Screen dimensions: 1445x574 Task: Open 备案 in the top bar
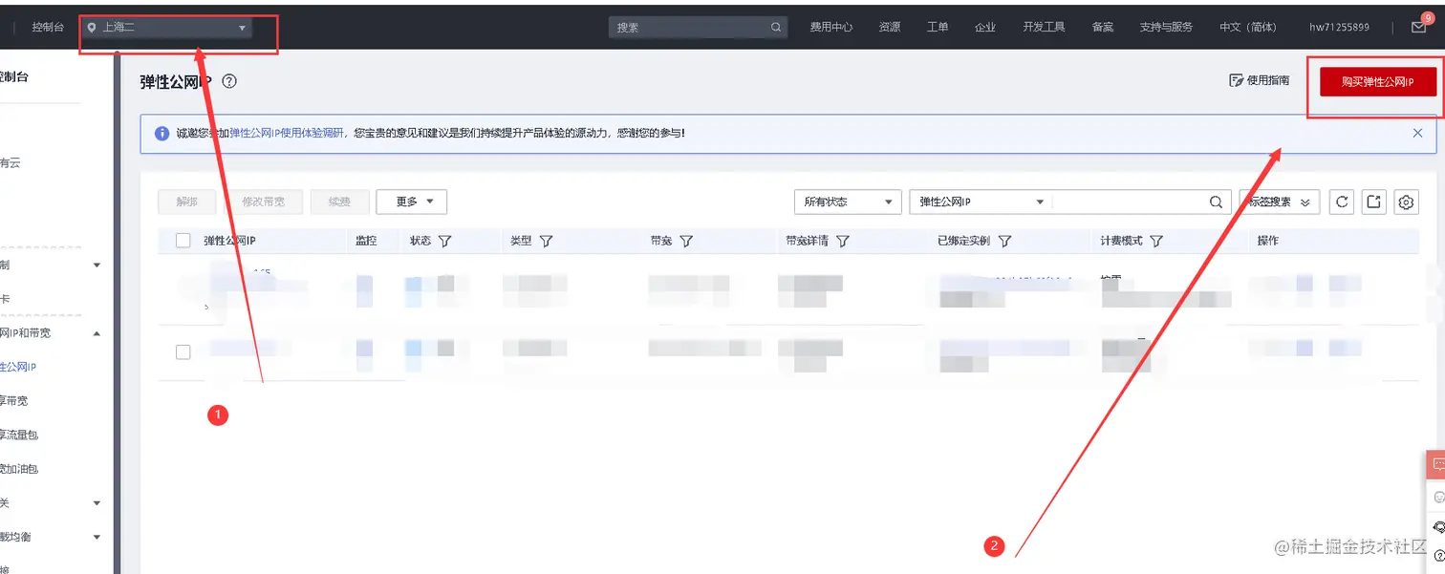[x=1103, y=28]
